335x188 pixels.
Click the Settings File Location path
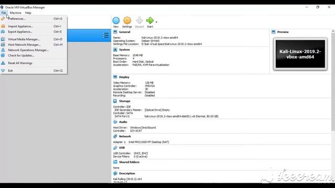click(x=172, y=44)
